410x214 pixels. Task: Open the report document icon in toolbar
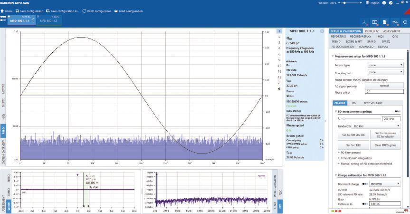tap(385, 22)
